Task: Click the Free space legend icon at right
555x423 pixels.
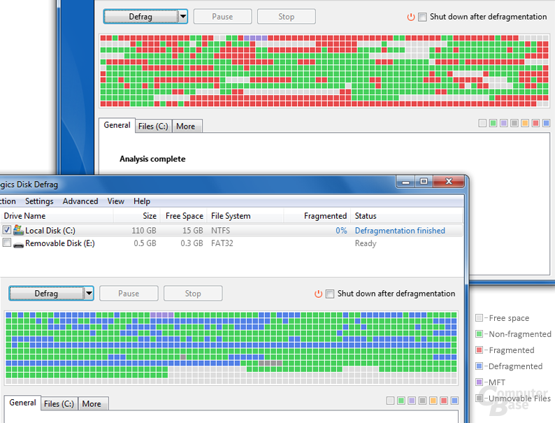Action: [479, 318]
